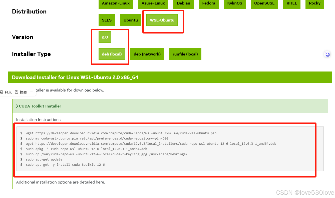335x198 pixels.
Task: Choose runfile (local) installer type
Action: tap(185, 54)
